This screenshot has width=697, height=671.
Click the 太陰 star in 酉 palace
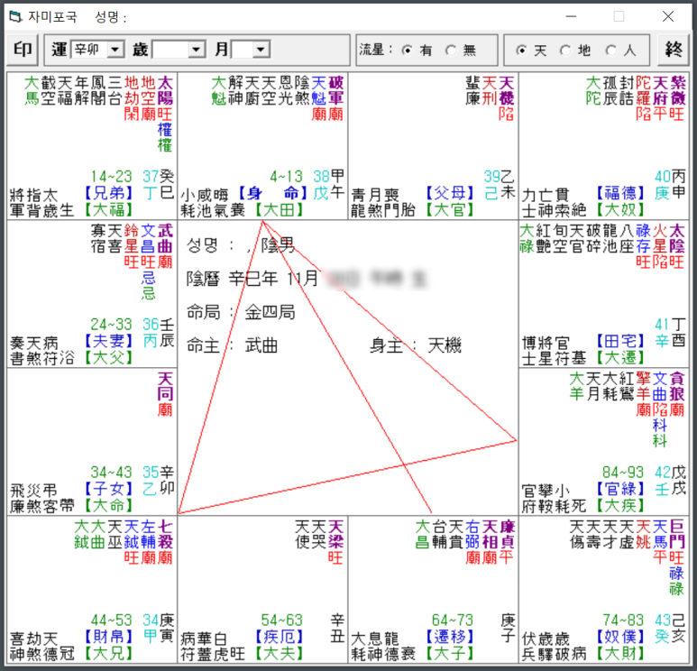[677, 238]
